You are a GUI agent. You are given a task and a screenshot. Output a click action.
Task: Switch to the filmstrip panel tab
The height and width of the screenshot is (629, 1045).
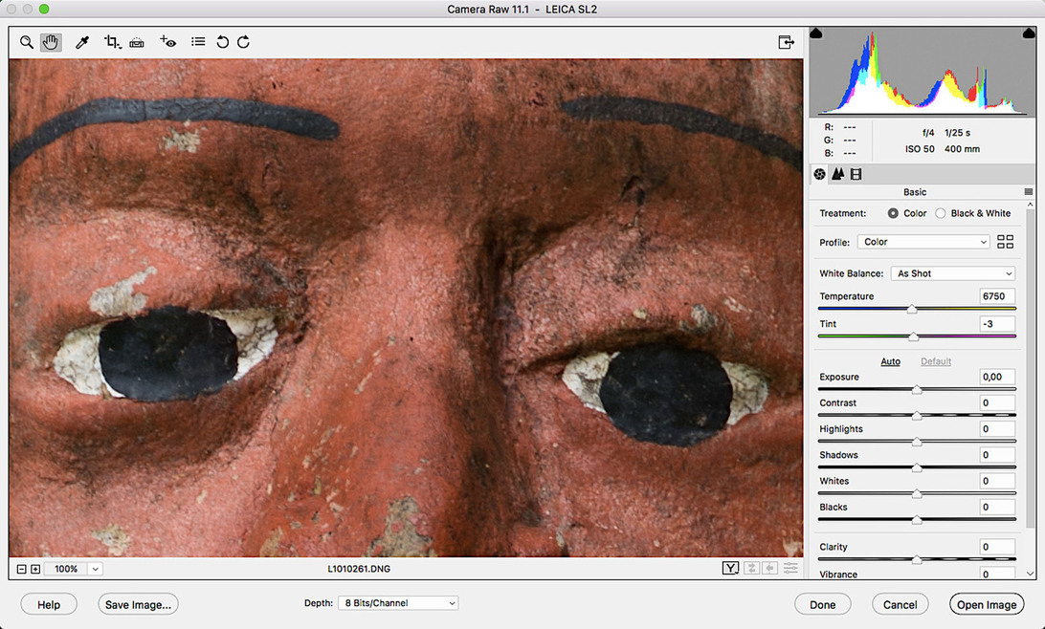pos(856,174)
